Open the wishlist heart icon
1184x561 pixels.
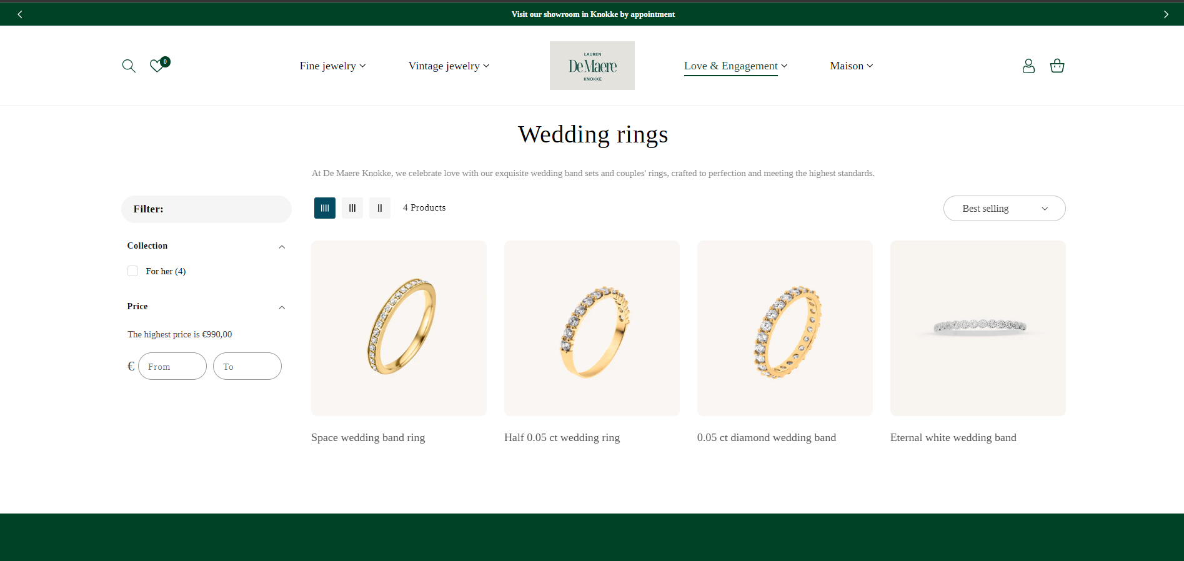pos(157,66)
